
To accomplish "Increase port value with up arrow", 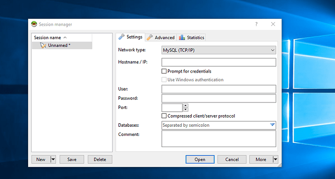I will (x=185, y=105).
